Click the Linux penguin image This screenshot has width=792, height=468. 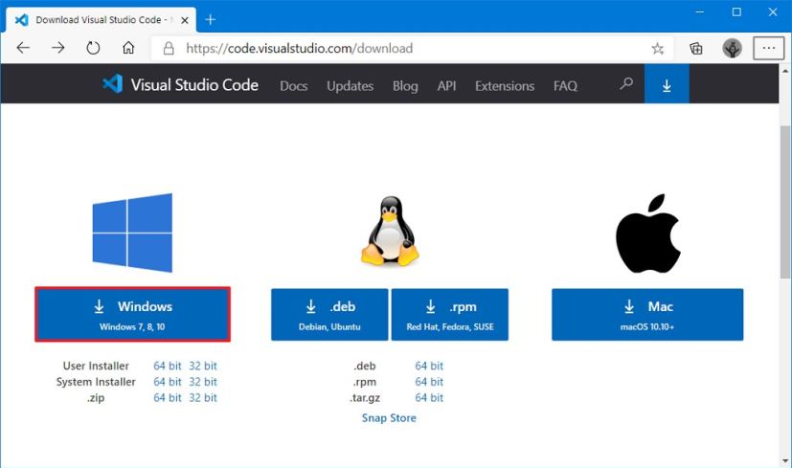(x=390, y=231)
